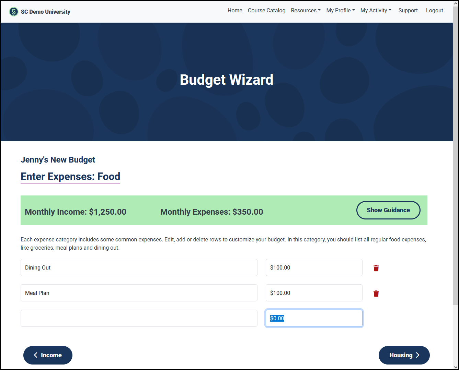The width and height of the screenshot is (459, 370).
Task: Open the Resources dropdown menu
Action: click(305, 11)
